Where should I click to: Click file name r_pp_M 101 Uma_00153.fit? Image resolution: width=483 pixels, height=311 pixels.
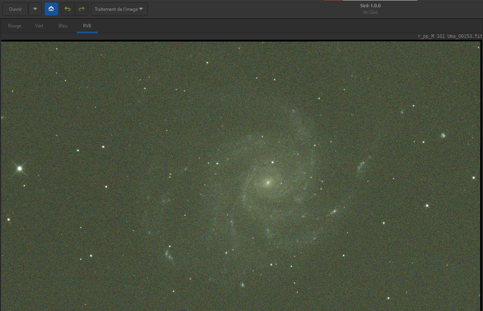click(x=450, y=36)
